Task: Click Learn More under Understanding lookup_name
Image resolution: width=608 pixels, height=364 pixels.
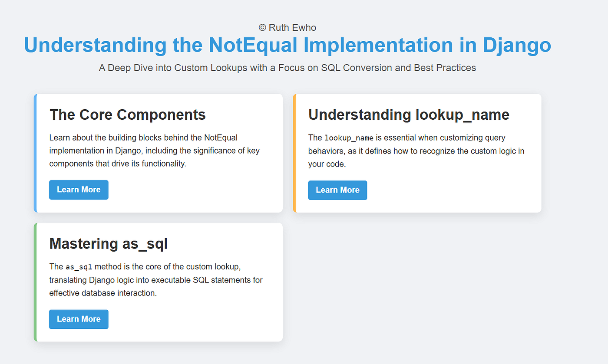Action: [x=337, y=190]
